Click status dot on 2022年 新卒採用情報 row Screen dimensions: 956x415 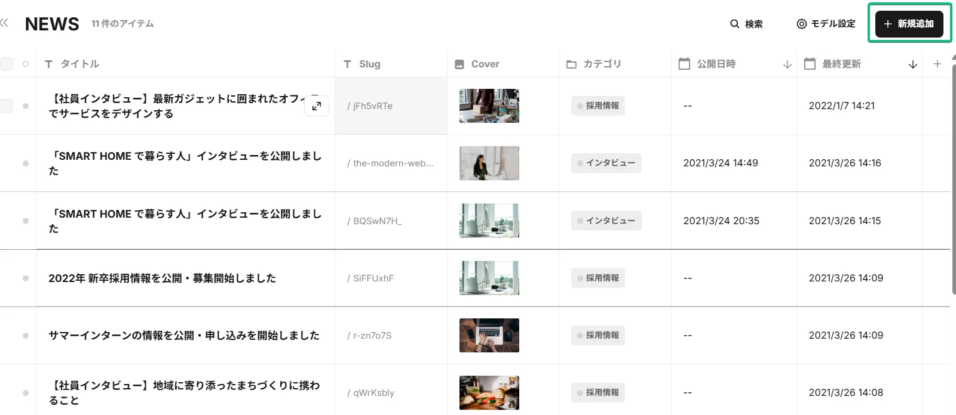coord(26,278)
